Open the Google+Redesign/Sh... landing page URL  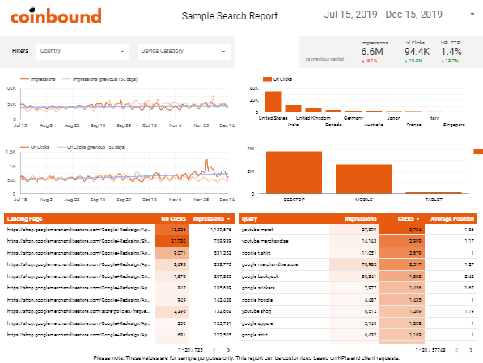click(x=78, y=241)
